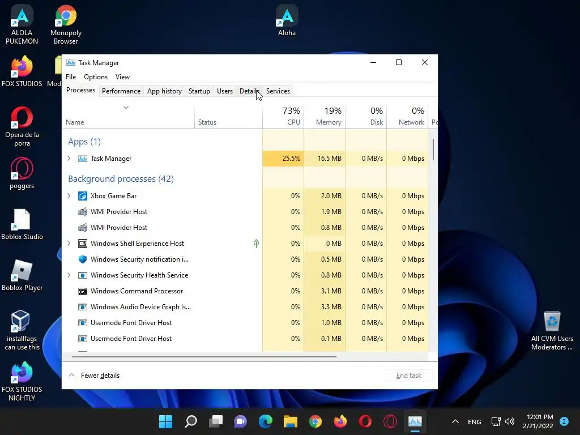Open notification center badge
This screenshot has width=580, height=435.
pos(564,421)
